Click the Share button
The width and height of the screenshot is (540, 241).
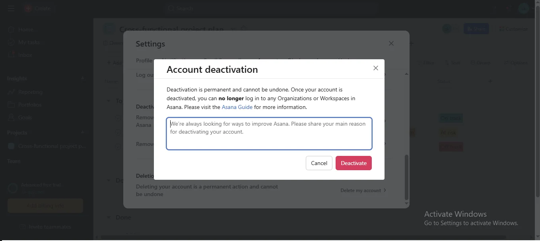[476, 29]
